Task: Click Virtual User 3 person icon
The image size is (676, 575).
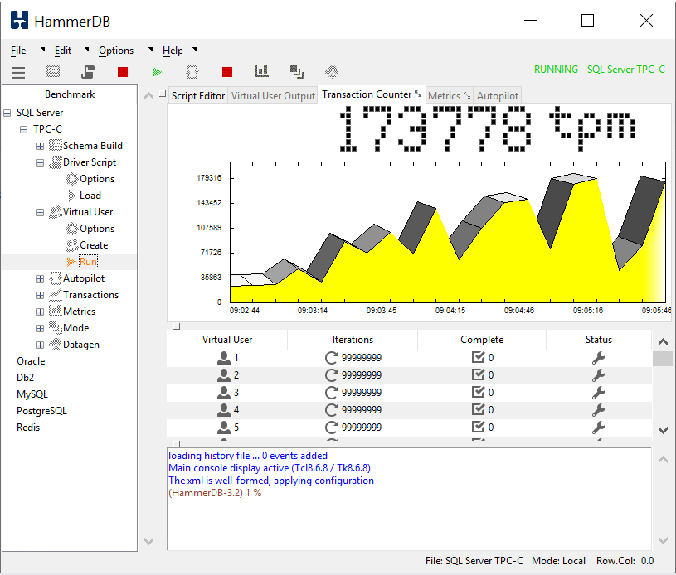Action: tap(224, 393)
